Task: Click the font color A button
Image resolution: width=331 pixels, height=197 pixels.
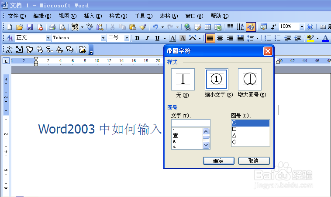Action: click(325, 38)
